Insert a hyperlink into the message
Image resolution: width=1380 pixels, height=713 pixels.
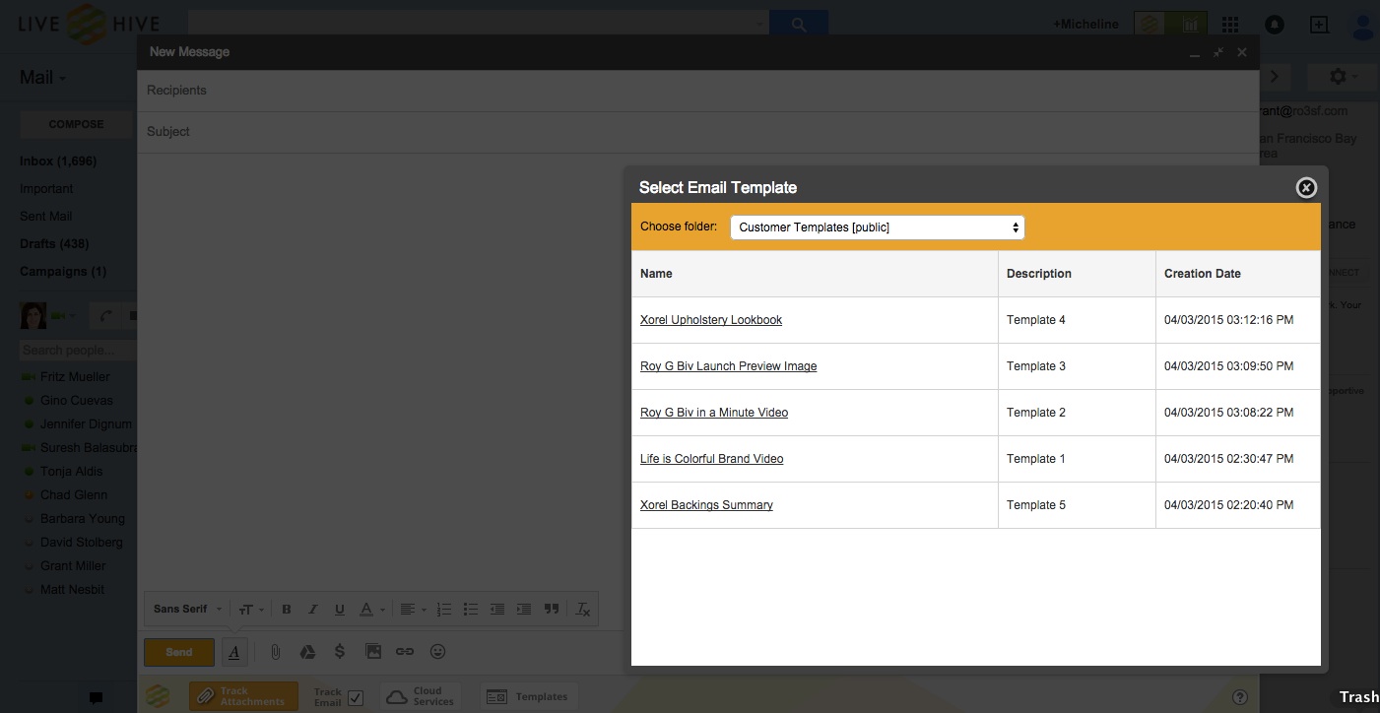point(404,651)
